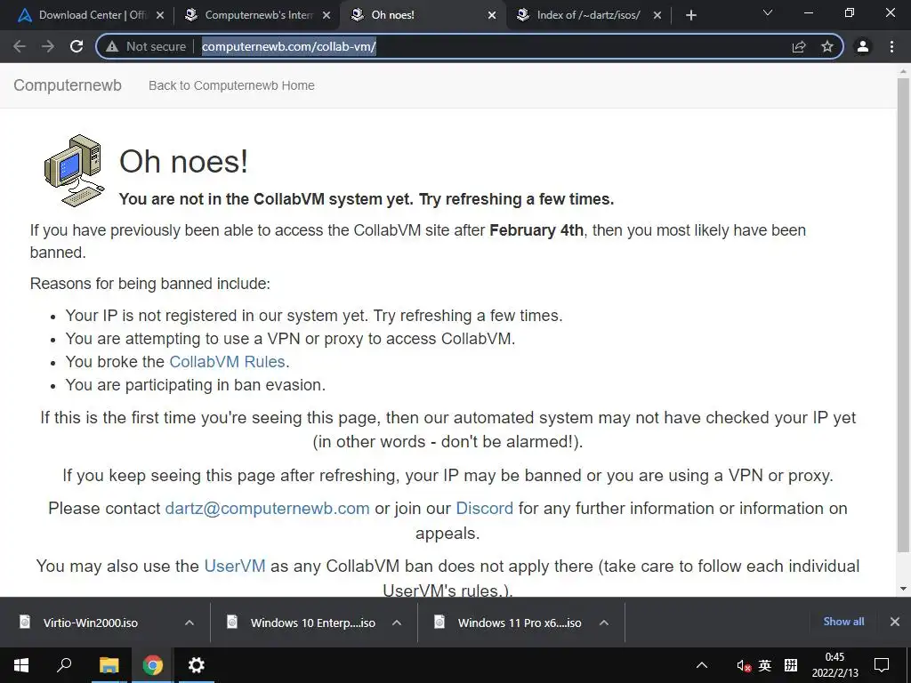Click the IME mode tray icon
Viewport: 911px width, 683px height.
click(x=791, y=665)
